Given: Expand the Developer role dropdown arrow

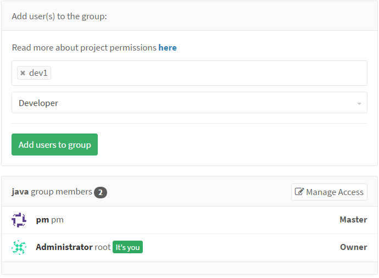Looking at the screenshot, I should [x=359, y=103].
